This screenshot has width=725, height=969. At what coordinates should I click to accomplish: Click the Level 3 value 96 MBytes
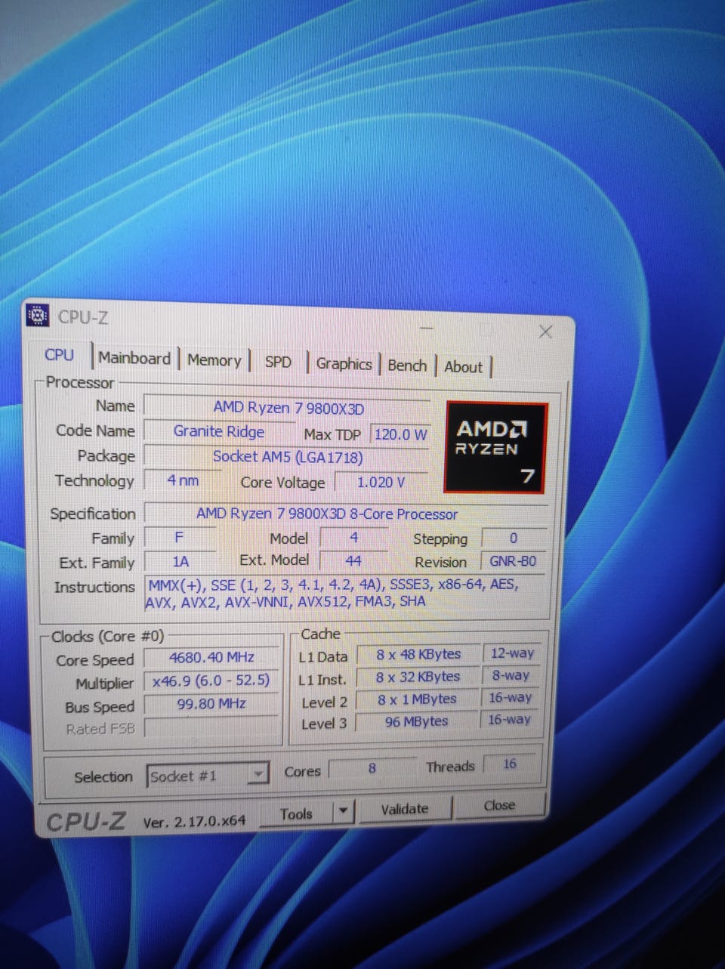(417, 721)
